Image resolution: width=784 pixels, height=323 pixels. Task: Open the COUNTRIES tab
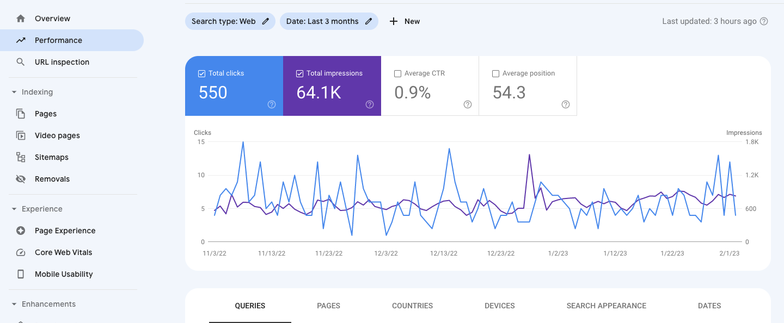(412, 306)
